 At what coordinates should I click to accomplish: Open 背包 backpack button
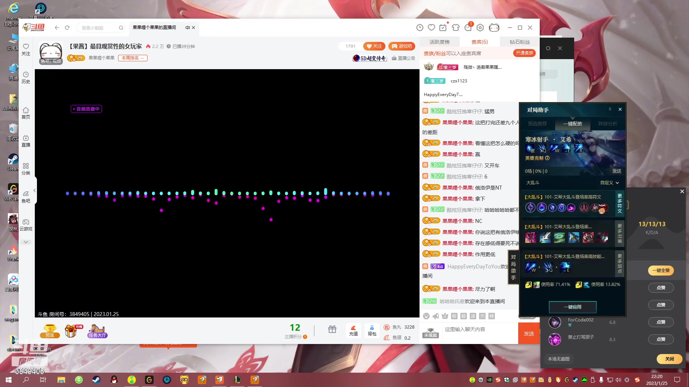(372, 330)
